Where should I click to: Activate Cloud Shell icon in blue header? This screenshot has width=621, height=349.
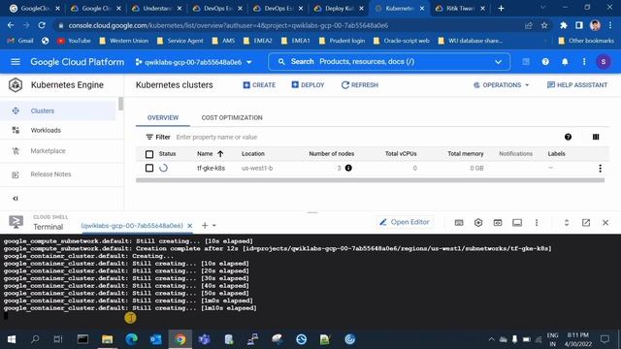tap(526, 62)
